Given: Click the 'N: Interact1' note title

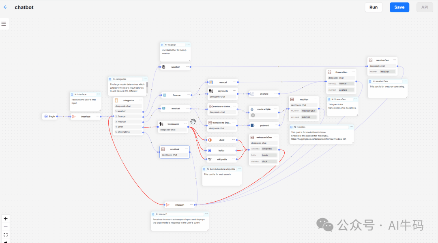Looking at the screenshot, I should [161, 214].
